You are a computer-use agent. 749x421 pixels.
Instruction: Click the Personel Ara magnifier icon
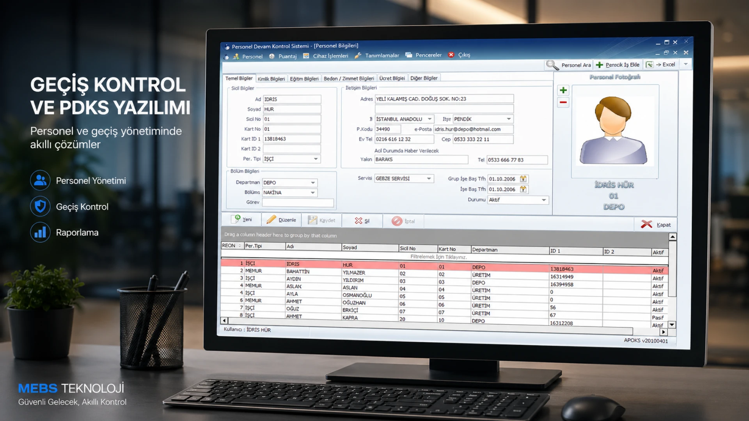pos(552,65)
